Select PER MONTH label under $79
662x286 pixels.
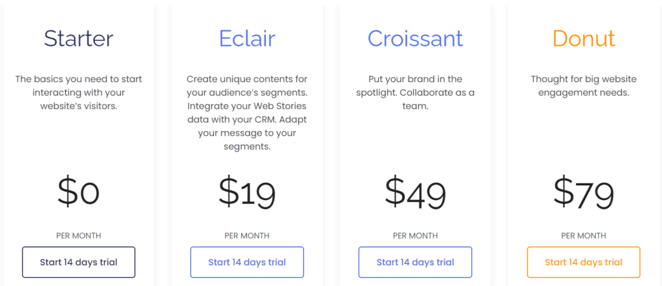[x=583, y=236]
